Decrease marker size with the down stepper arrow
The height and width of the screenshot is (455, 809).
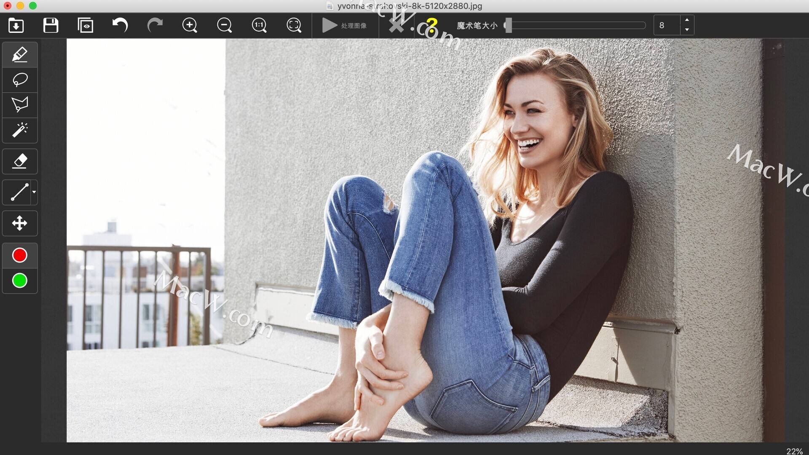(x=687, y=30)
